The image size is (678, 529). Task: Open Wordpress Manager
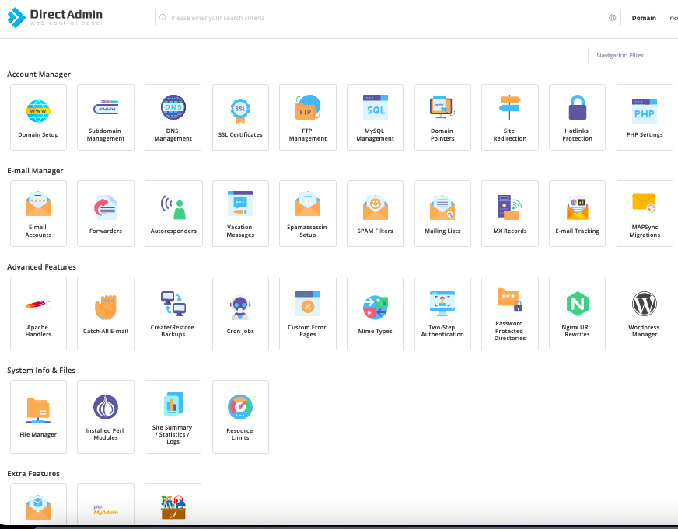(x=645, y=313)
